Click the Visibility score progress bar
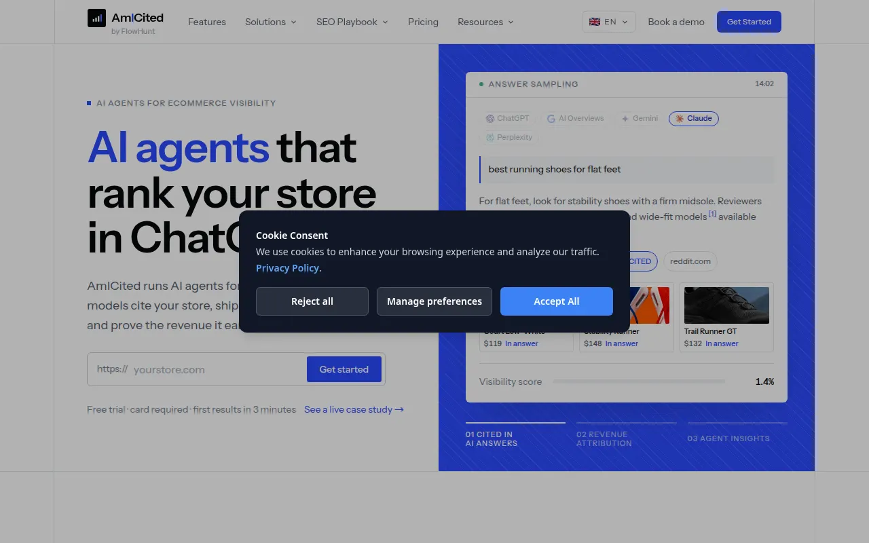 [639, 381]
